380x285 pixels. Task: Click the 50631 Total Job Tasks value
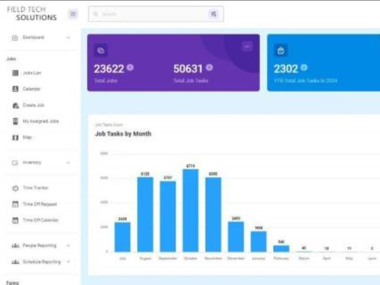click(188, 69)
